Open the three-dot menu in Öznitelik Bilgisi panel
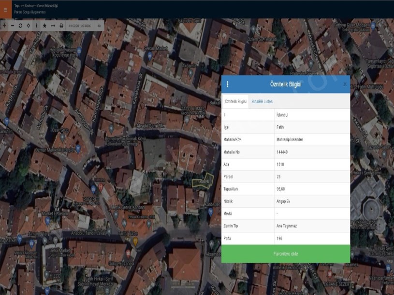The width and height of the screenshot is (394, 295). [x=228, y=84]
